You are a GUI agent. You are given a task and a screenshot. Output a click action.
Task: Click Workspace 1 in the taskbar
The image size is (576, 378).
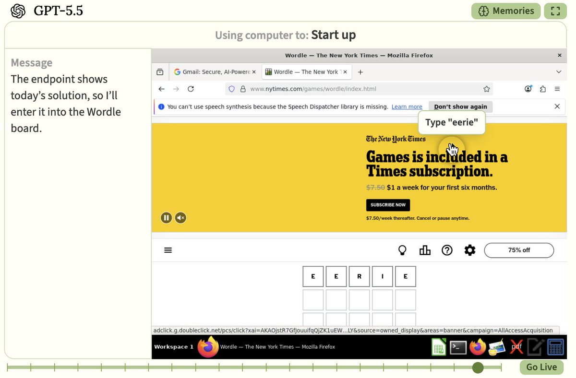click(174, 347)
